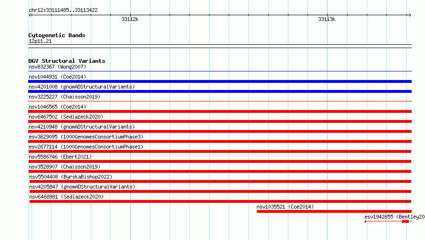Open esv2677114 (1000GenomesConsortiumPhase1) label
Image resolution: width=425 pixels, height=240 pixels.
(x=86, y=147)
